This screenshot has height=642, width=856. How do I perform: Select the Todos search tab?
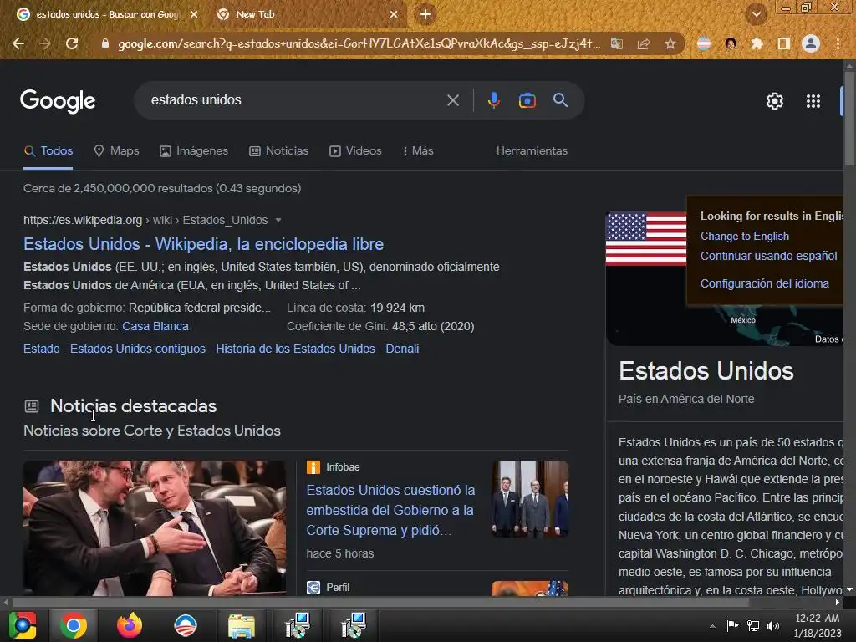point(48,150)
